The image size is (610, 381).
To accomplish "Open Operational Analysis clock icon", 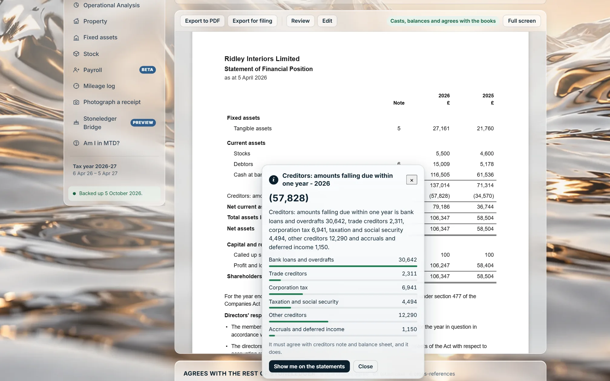I will pyautogui.click(x=76, y=5).
